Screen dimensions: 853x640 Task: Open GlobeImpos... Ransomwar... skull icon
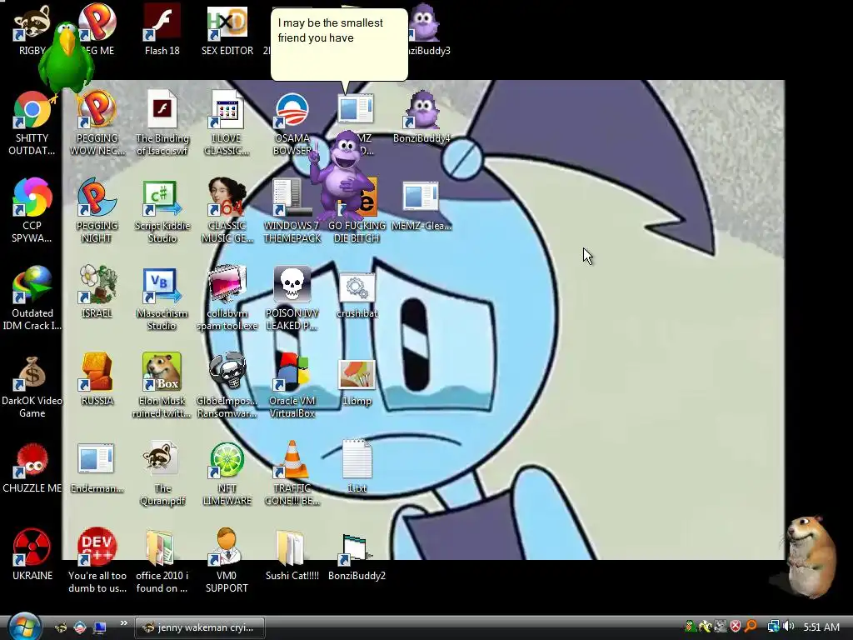pos(227,386)
